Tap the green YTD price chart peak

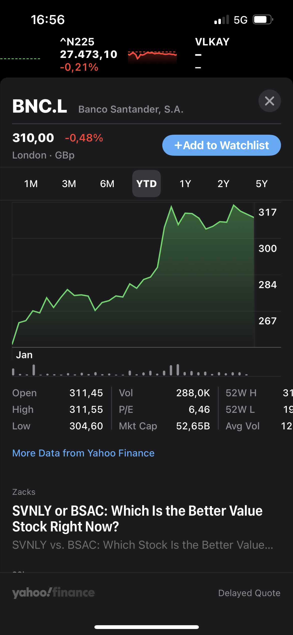click(234, 205)
